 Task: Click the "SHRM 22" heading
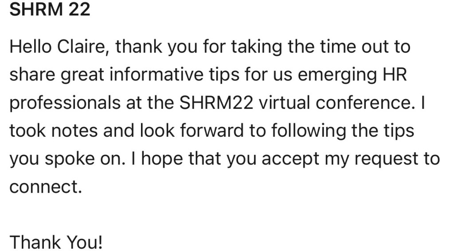(x=50, y=10)
